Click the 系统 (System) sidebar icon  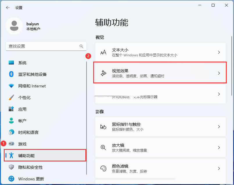(x=11, y=62)
